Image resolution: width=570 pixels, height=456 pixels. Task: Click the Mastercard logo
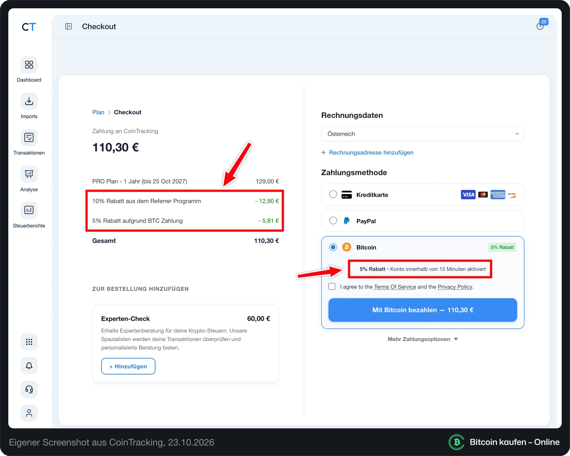coord(483,195)
